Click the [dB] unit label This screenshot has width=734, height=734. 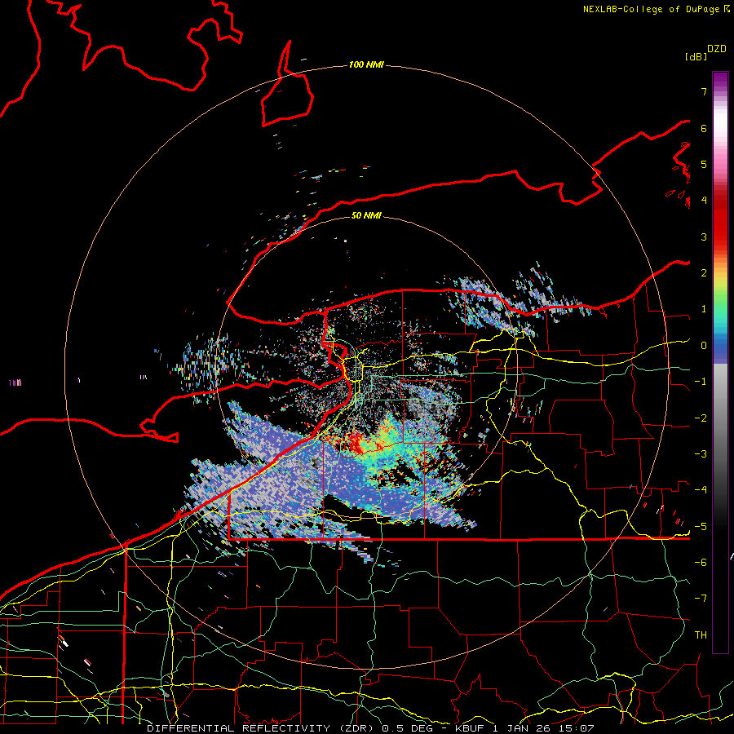coord(696,56)
